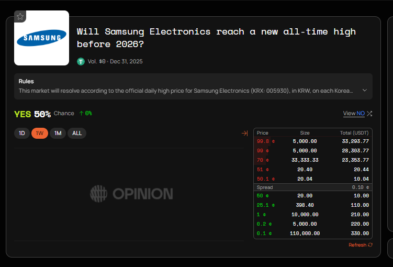Click the size 110,000.00 cell
Image resolution: width=393 pixels, height=267 pixels.
click(305, 233)
